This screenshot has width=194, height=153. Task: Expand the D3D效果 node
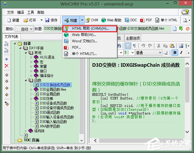[31, 99]
